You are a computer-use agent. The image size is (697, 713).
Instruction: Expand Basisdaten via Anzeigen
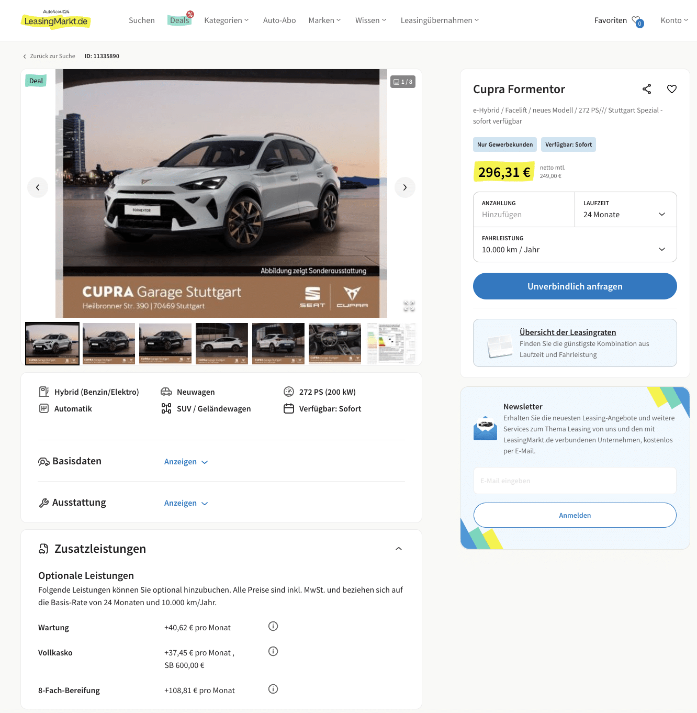pyautogui.click(x=186, y=462)
